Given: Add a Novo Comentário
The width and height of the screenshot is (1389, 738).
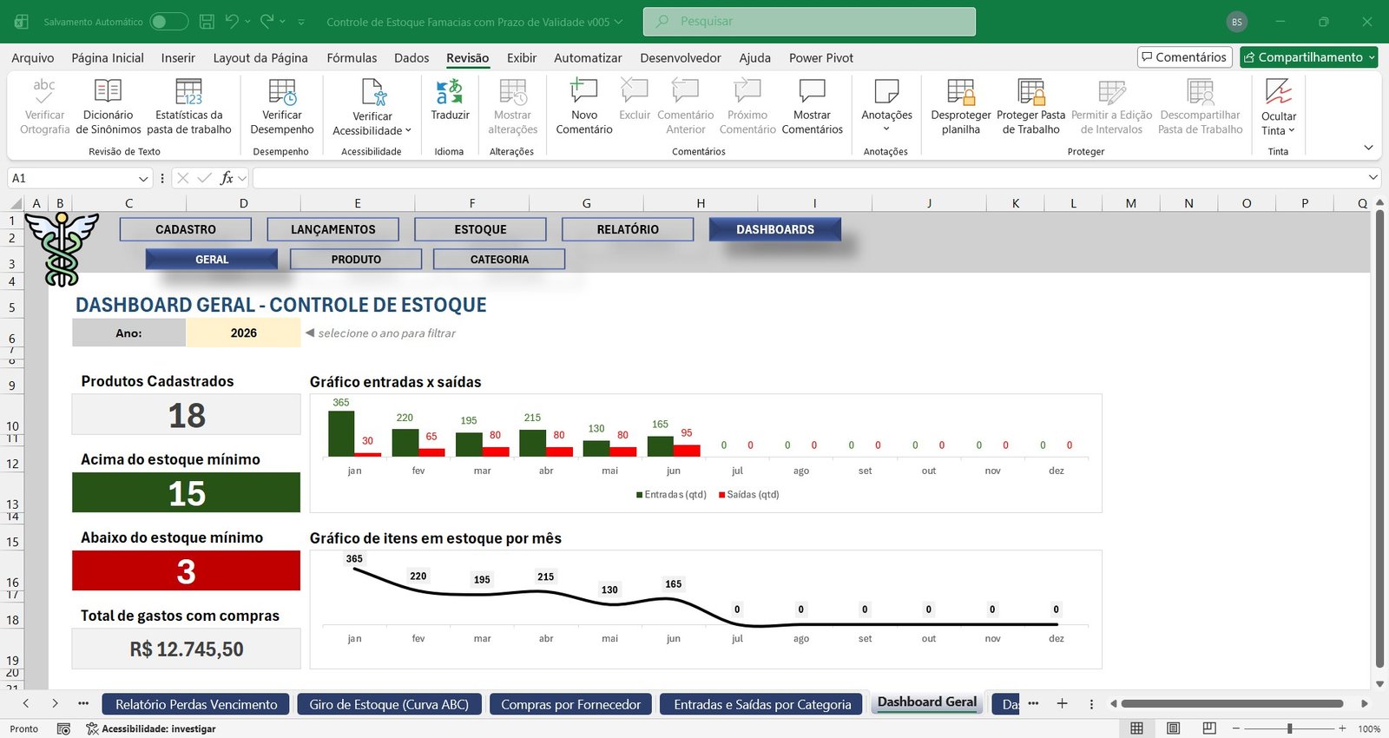Looking at the screenshot, I should (584, 106).
